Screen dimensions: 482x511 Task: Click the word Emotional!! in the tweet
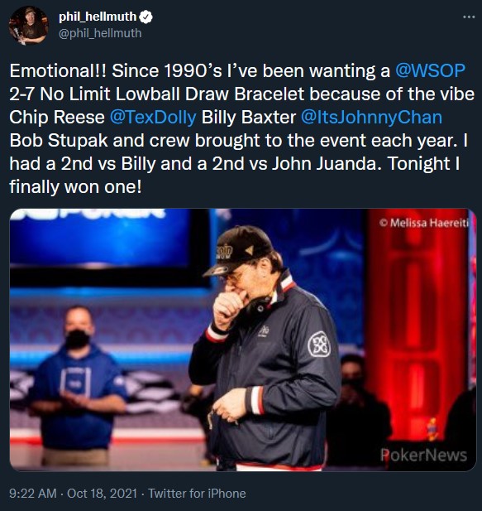coord(58,70)
